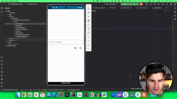This screenshot has width=177, height=99.
Task: Take an emulator screenshot with camera icon
Action: pos(88,21)
